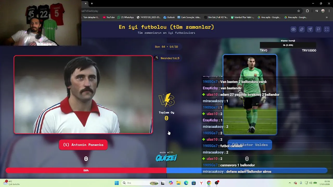Viewport: 333px width, 187px height.
Task: Close the current browser tab
Action: (86, 3)
